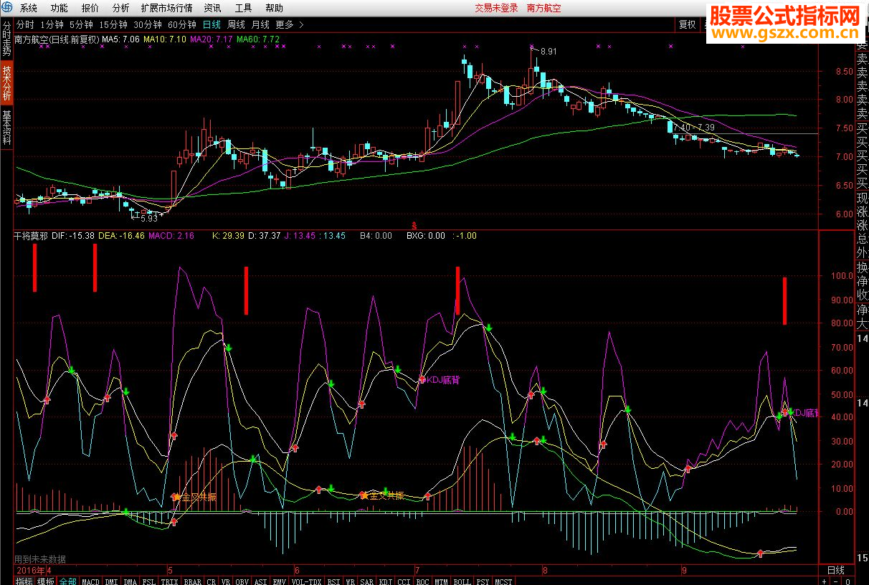Select the MACD indicator tab
Viewport: 869px width, 585px height.
coord(90,581)
